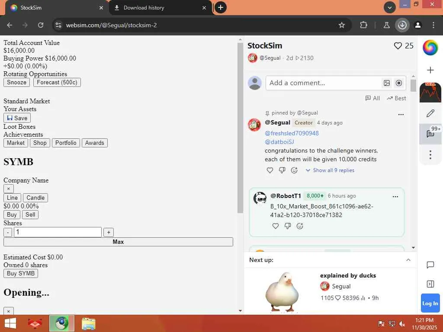443x332 pixels.
Task: Like the pinned Segual comment
Action: 270,170
